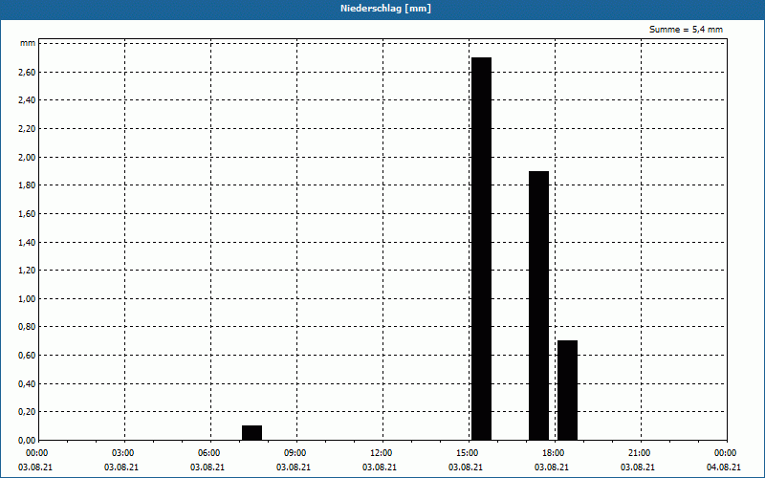Click the 03.08.21 date under 12:00
Viewport: 765px width, 478px height.
(x=380, y=467)
